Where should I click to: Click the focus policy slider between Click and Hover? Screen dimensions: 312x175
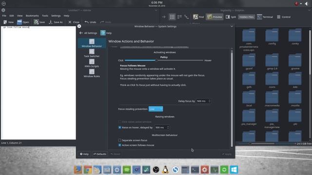point(164,60)
